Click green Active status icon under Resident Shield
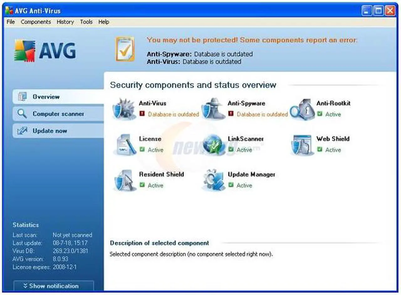401x295 pixels. (x=142, y=185)
